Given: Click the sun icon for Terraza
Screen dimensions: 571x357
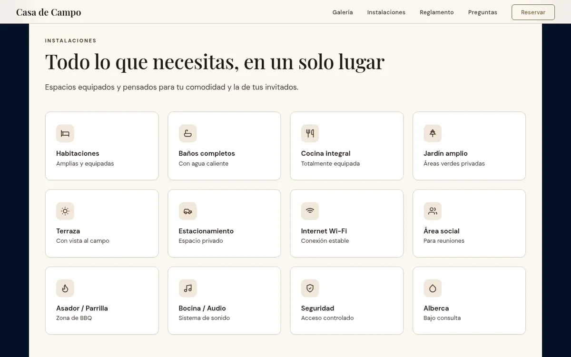Looking at the screenshot, I should click(65, 211).
